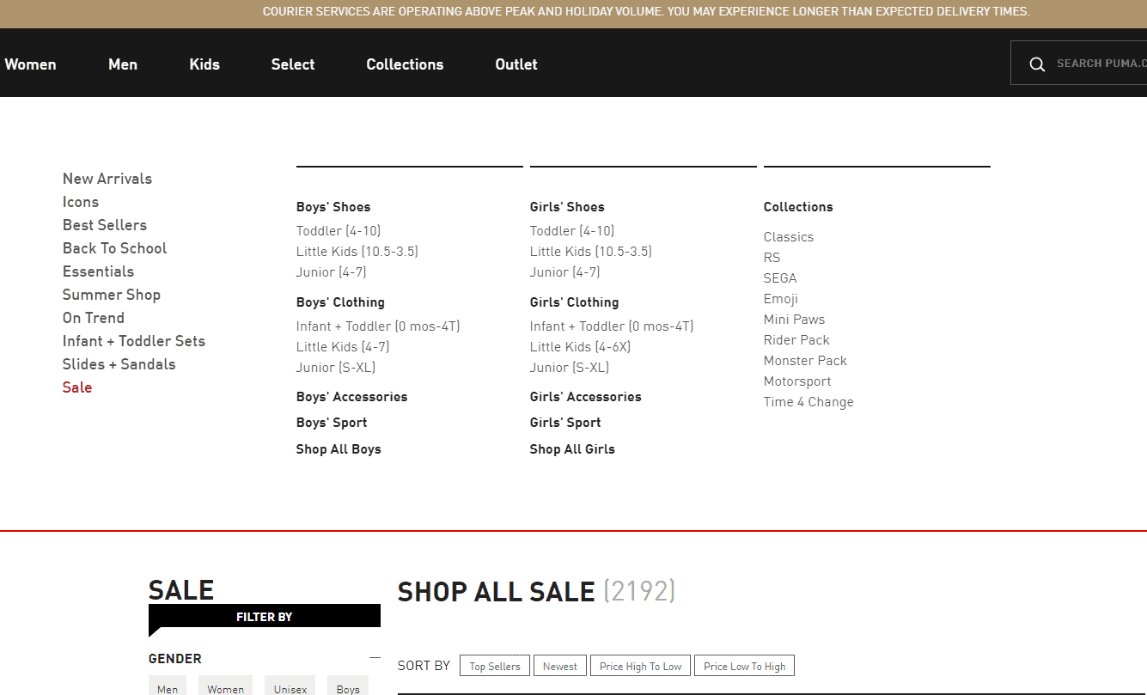Open Slides + Sandals link
The image size is (1147, 695).
pos(119,364)
